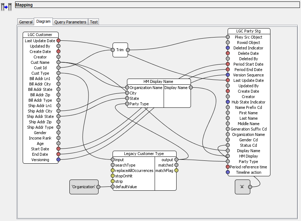Image resolution: width=301 pixels, height=221 pixels.
Task: Click the searchType port on Legacy Customer Type
Action: click(112, 165)
